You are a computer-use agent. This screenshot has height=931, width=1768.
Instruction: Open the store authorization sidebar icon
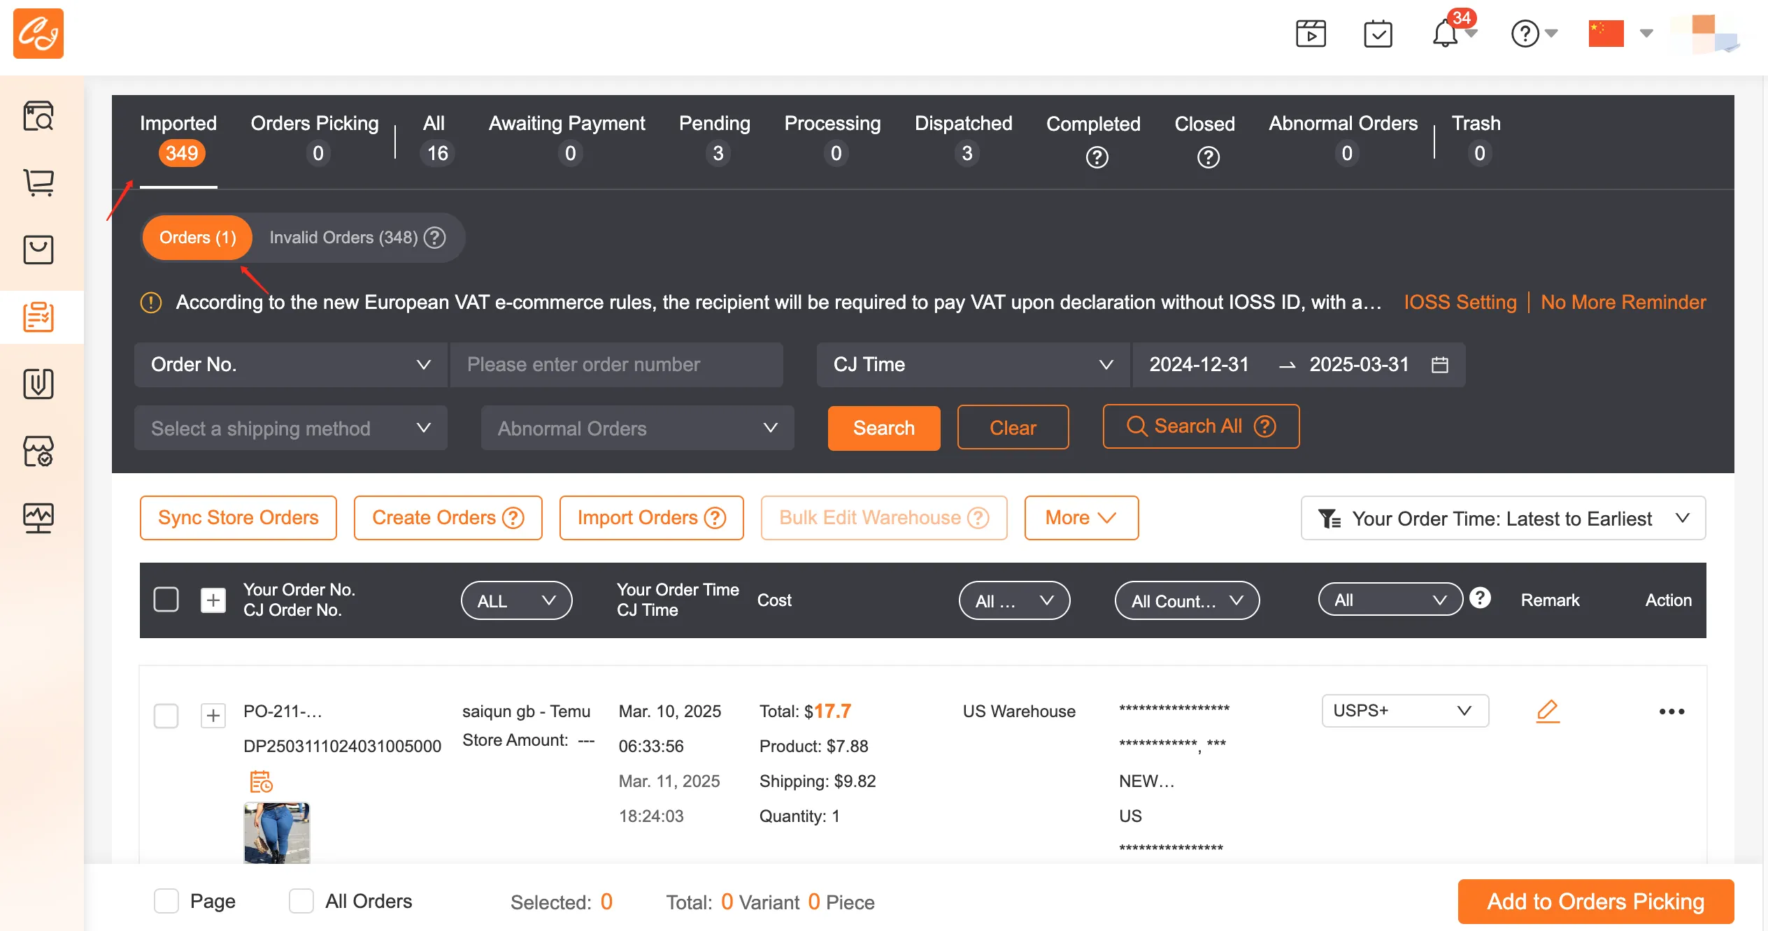[38, 452]
